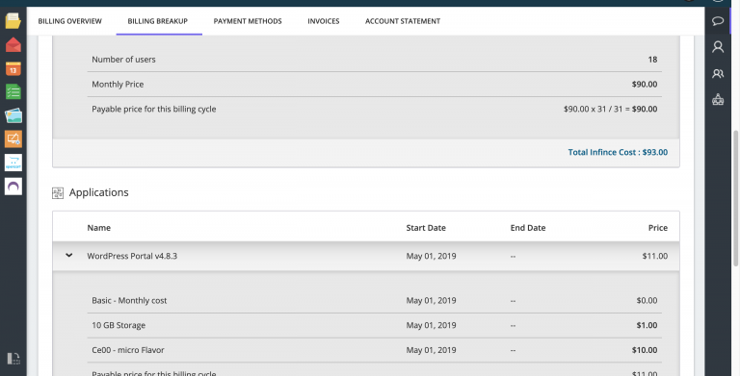Open the groups people icon
This screenshot has width=740, height=376.
click(x=718, y=73)
